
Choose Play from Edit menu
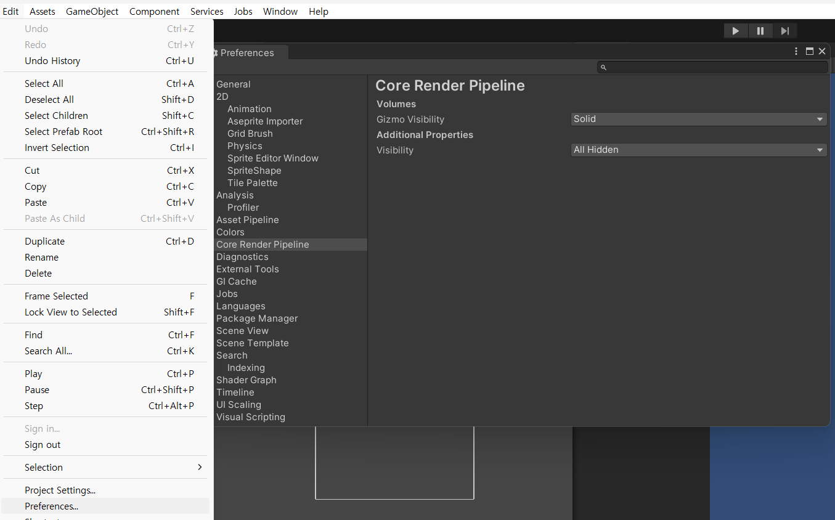point(106,373)
